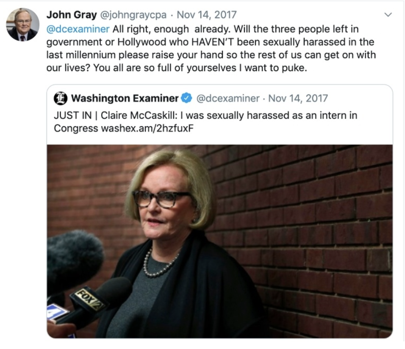
Task: Click the @johngraycpa handle
Action: [133, 15]
